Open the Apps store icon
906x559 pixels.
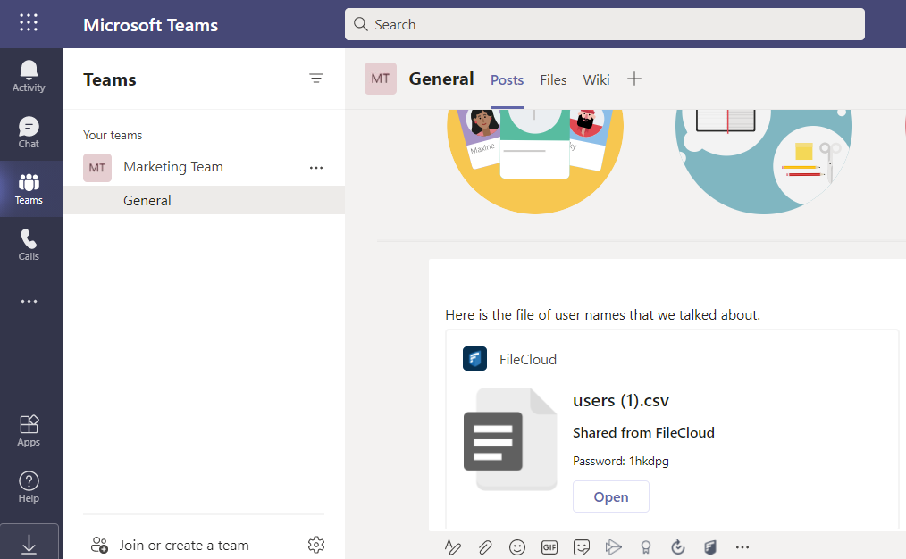(x=29, y=430)
